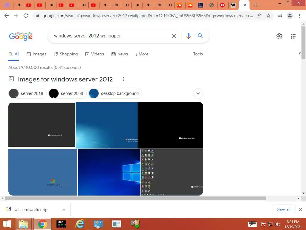306x230 pixels.
Task: Open the dark gray Windows Server thumbnail
Action: coord(42,125)
